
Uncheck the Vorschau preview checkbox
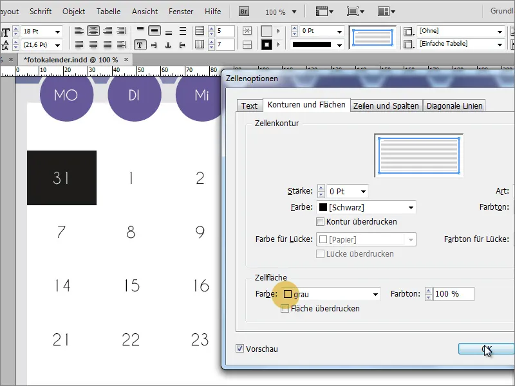(x=239, y=349)
